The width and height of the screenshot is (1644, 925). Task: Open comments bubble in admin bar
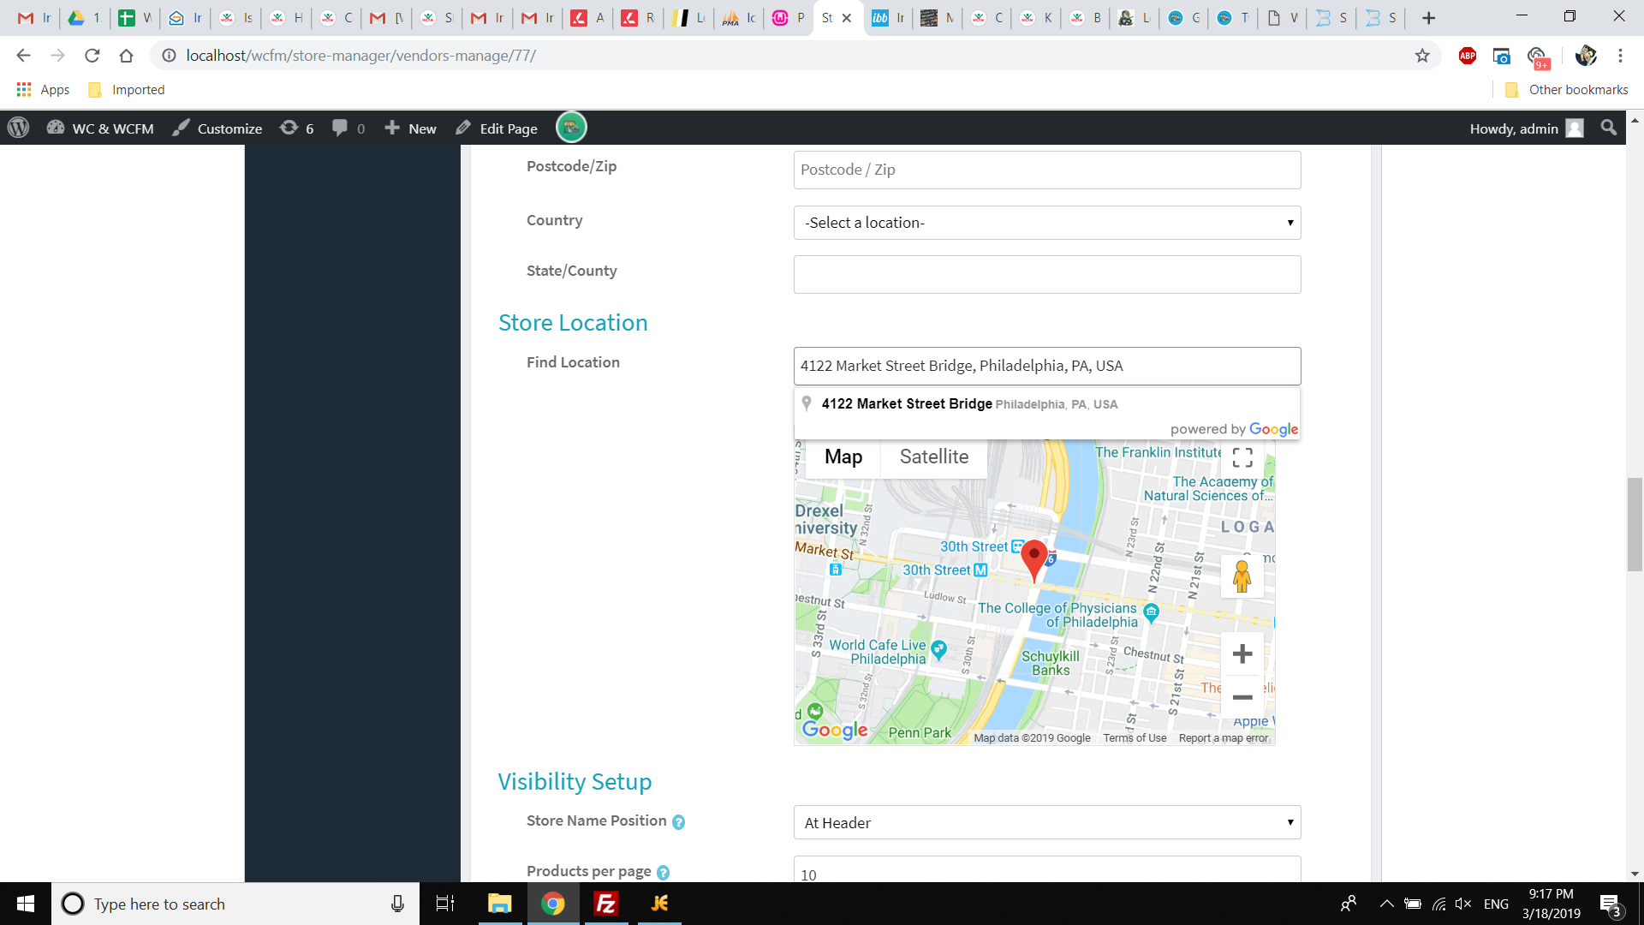pos(348,128)
